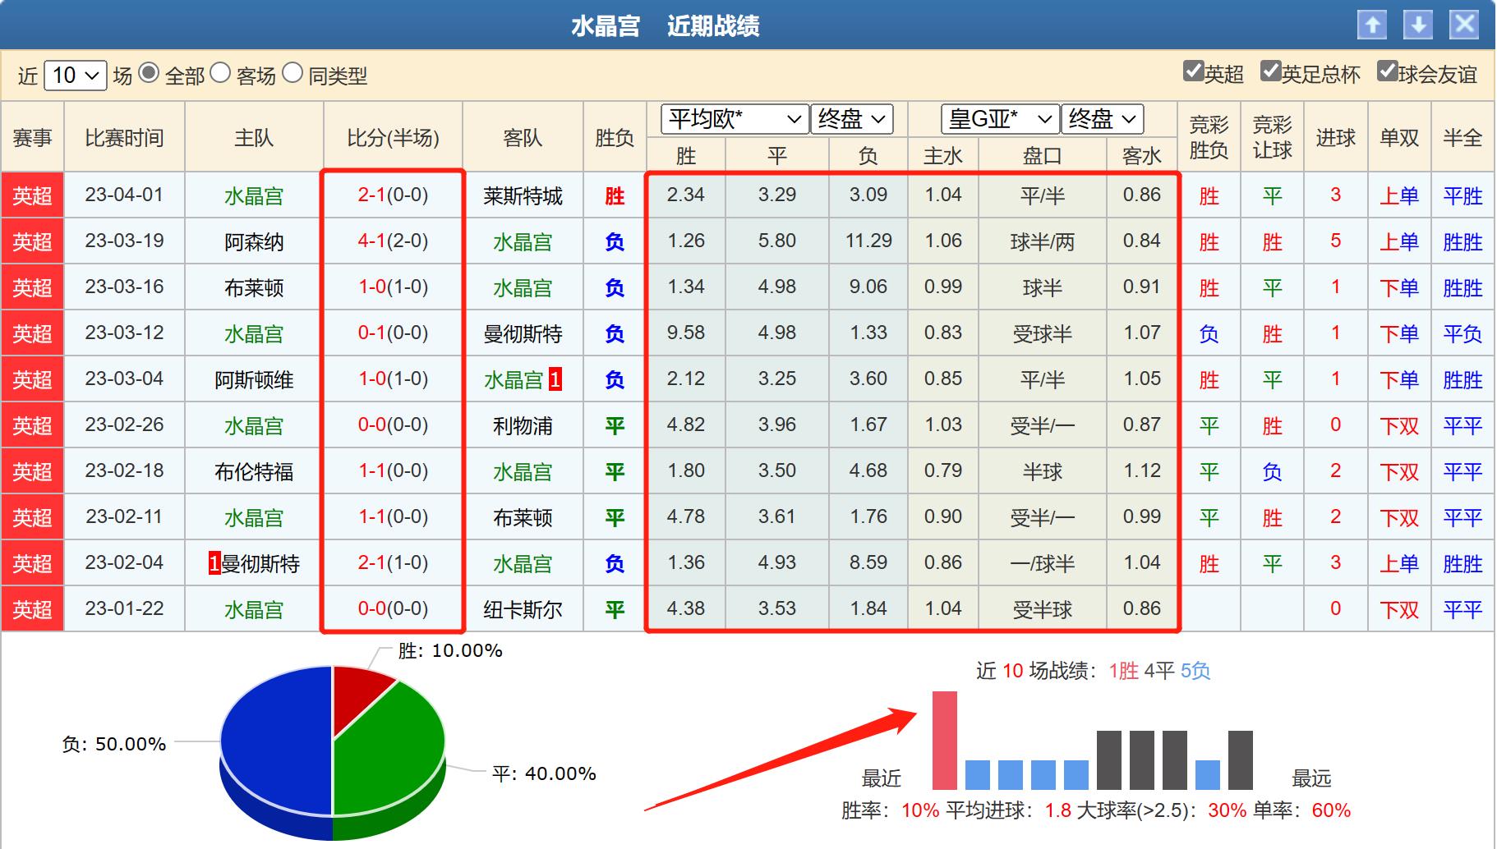Open the 皇G亚* handicap company dropdown
Screen dimensions: 1497x849
click(x=997, y=119)
